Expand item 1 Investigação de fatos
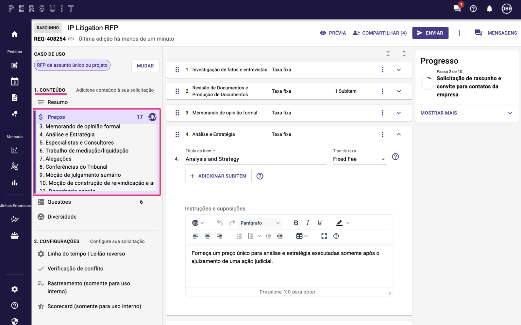Image resolution: width=521 pixels, height=325 pixels. click(x=399, y=70)
